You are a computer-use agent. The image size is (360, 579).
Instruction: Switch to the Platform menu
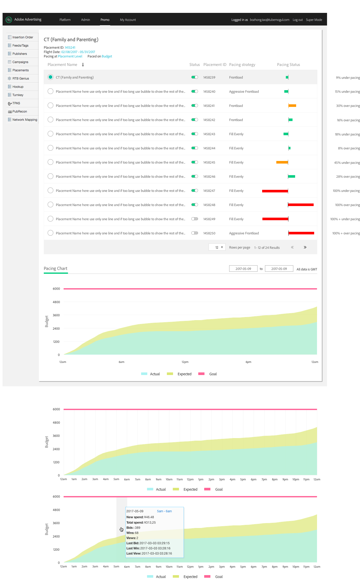click(x=65, y=20)
